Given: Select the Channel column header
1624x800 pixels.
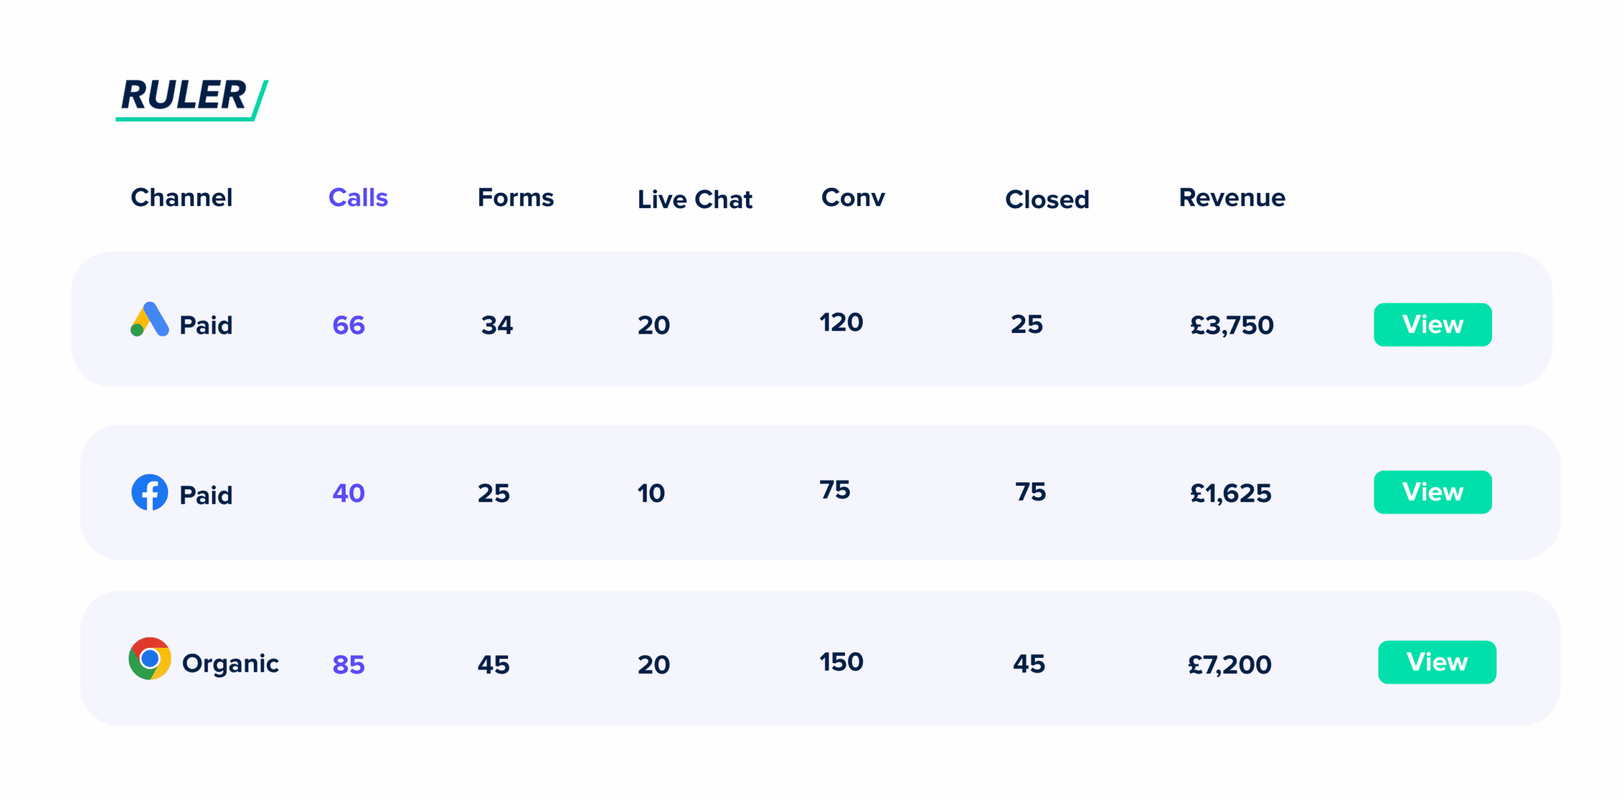Looking at the screenshot, I should 181,198.
